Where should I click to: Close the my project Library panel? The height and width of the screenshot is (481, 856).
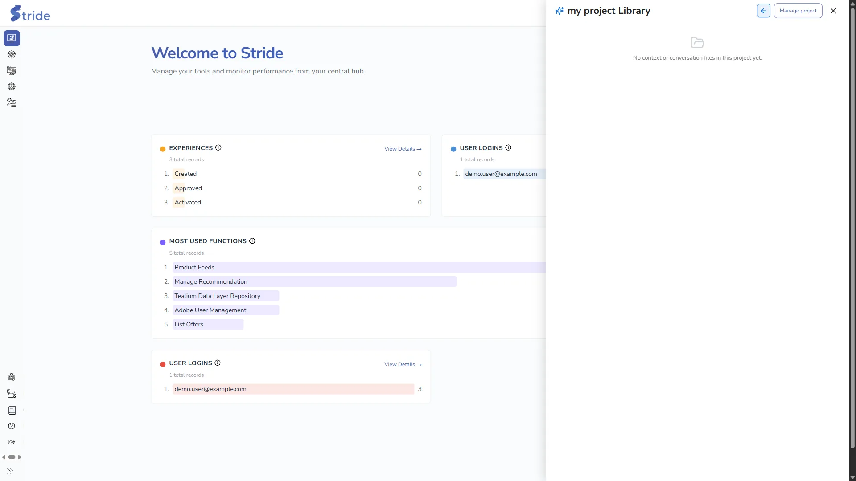tap(833, 11)
